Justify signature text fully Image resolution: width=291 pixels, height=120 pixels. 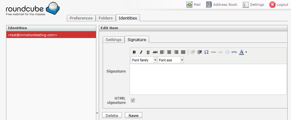coord(183,52)
